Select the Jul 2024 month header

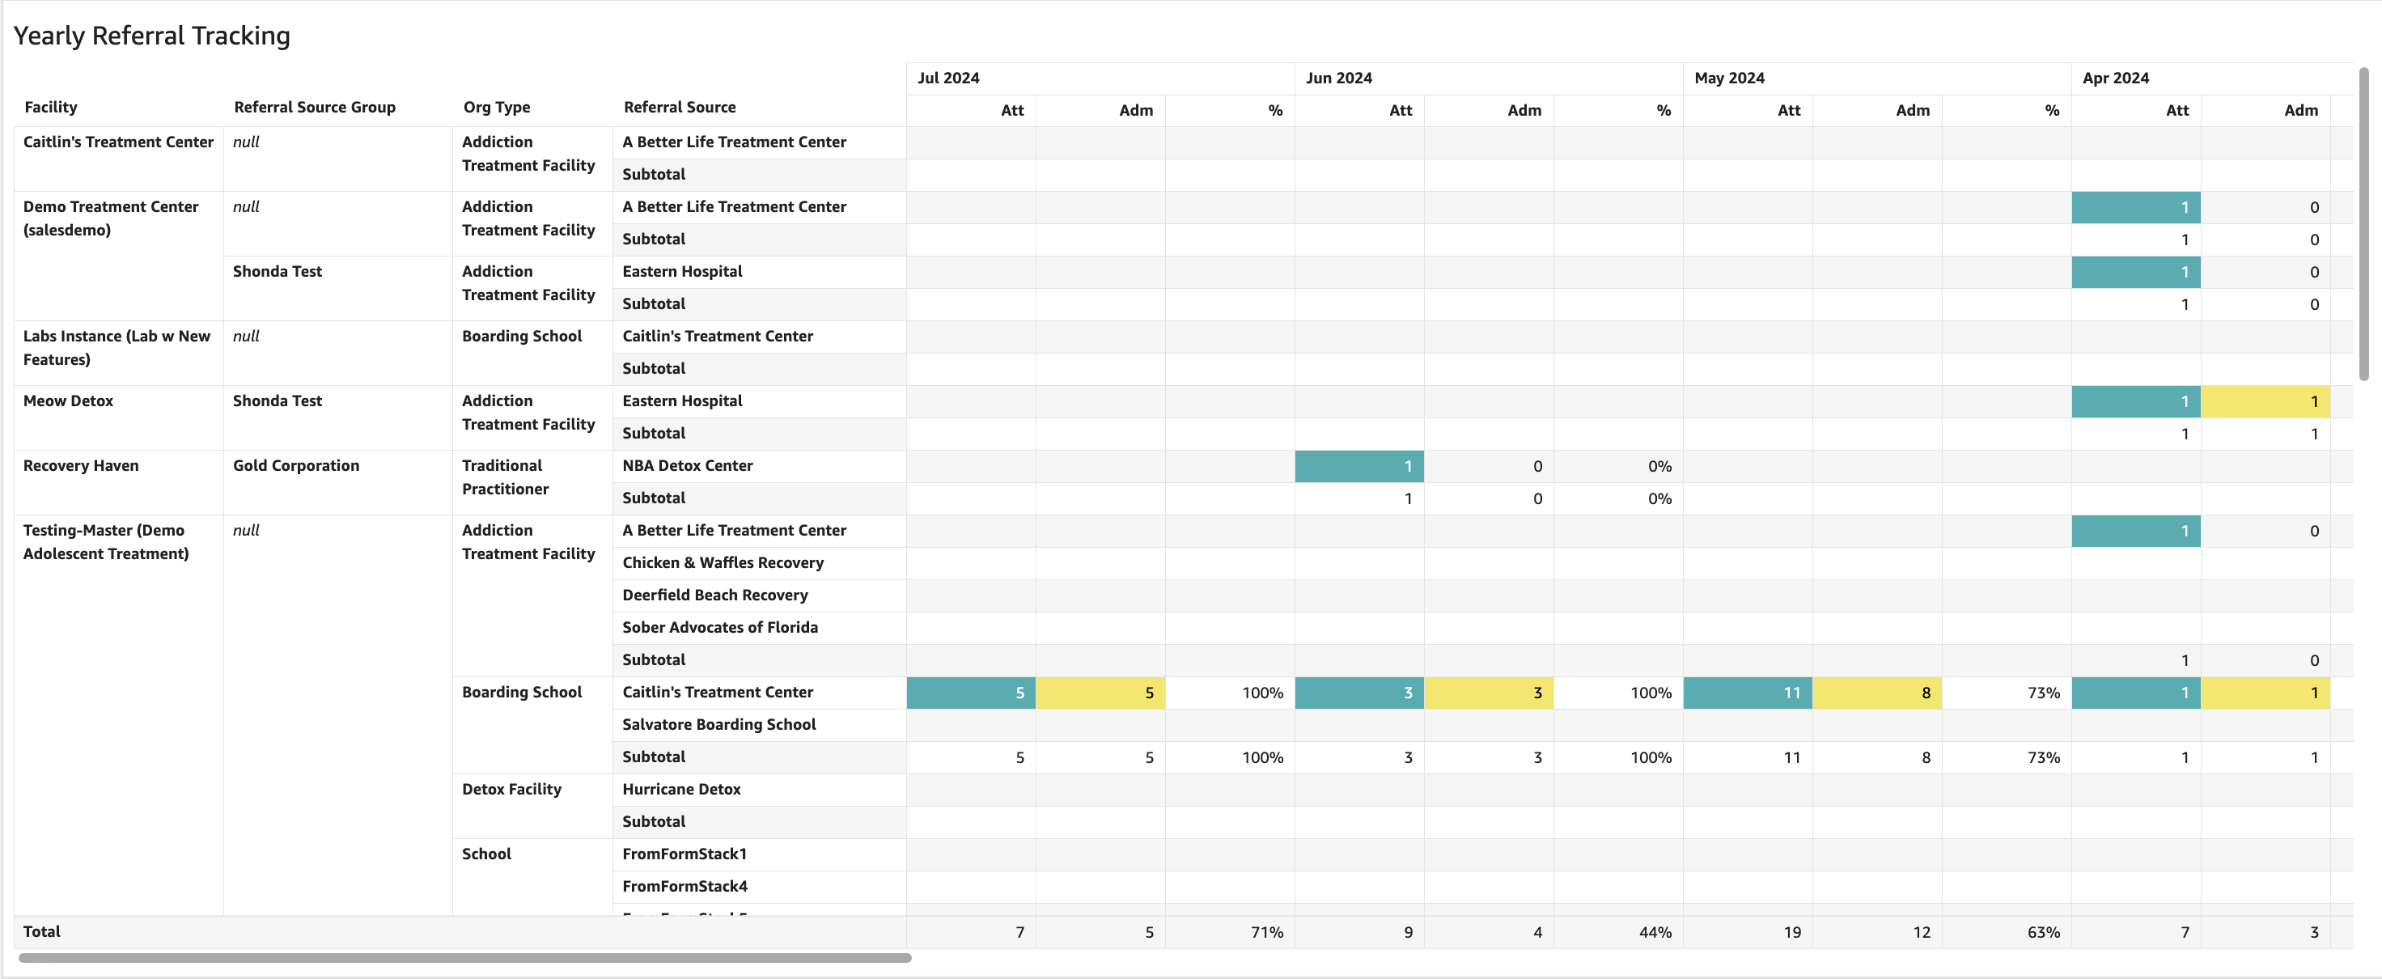pos(947,78)
